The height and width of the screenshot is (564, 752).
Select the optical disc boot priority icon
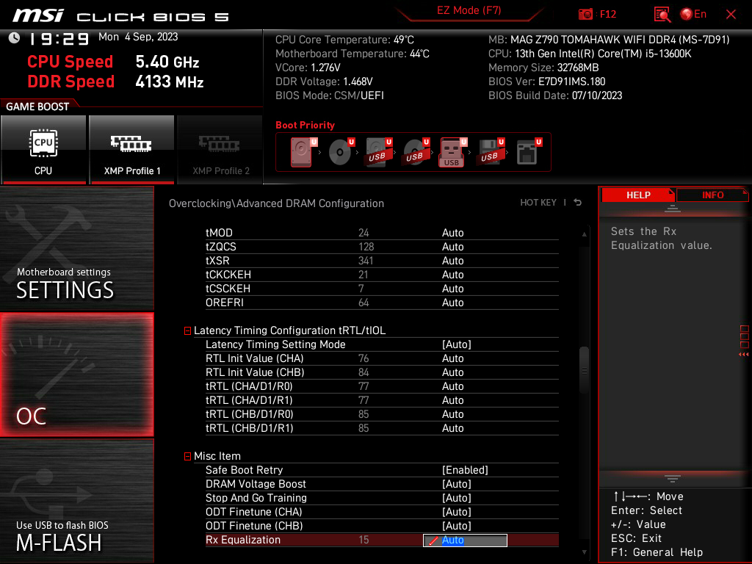tap(341, 152)
